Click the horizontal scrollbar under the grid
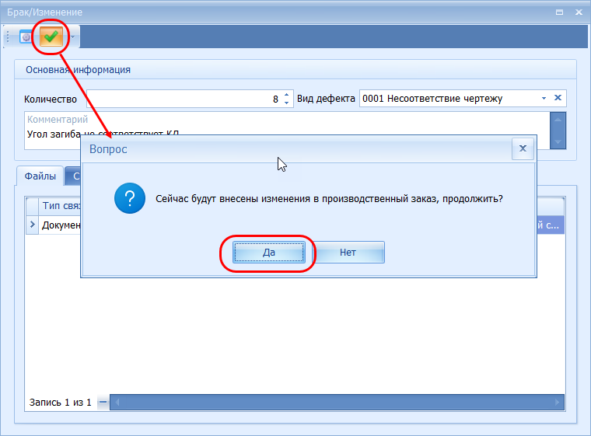Screen dimensions: 591x436 (334, 403)
